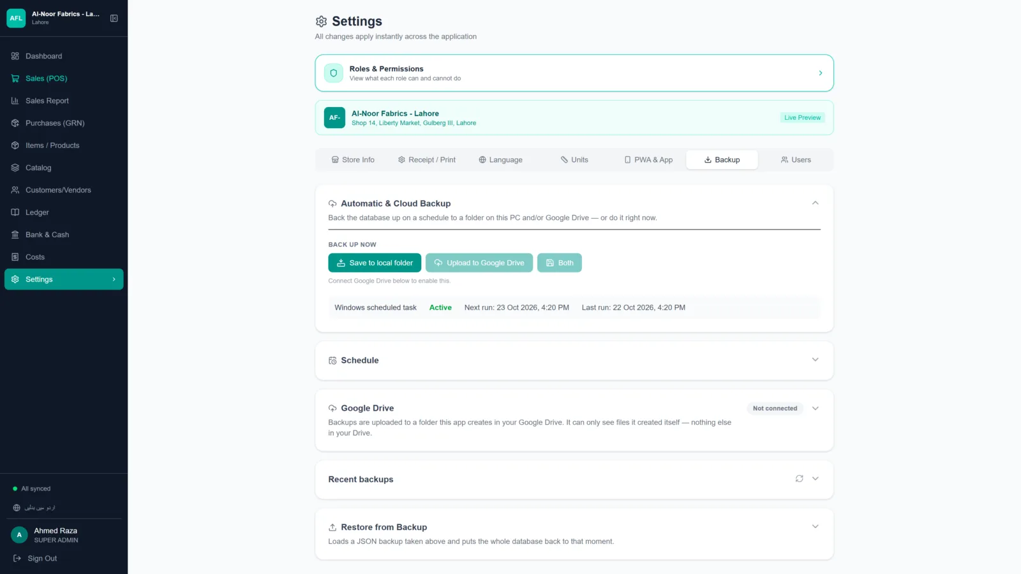1021x574 pixels.
Task: Click the shield icon in Roles & Permissions
Action: (334, 73)
